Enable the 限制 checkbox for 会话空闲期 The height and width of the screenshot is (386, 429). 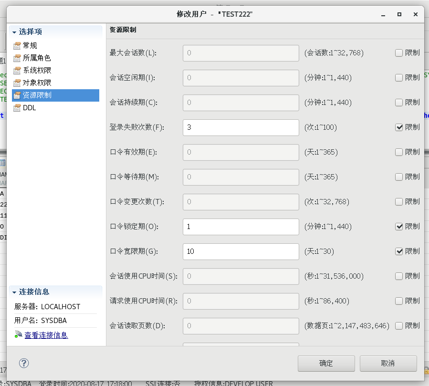pyautogui.click(x=399, y=78)
